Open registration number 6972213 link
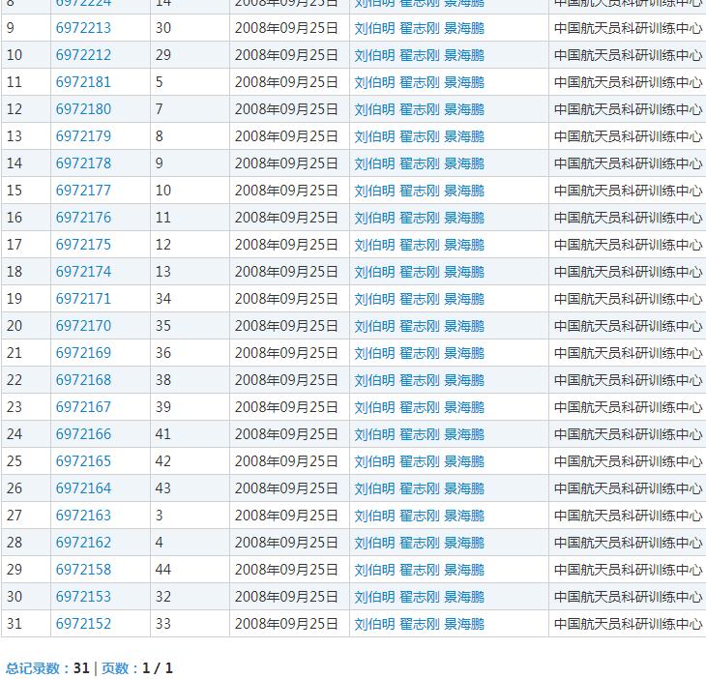 [83, 28]
